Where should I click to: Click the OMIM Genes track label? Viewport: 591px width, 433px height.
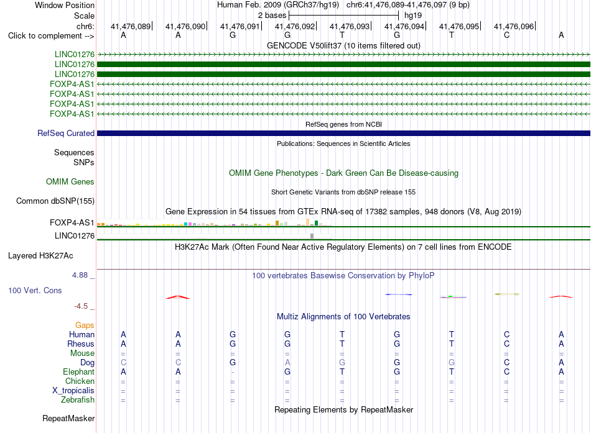[70, 182]
